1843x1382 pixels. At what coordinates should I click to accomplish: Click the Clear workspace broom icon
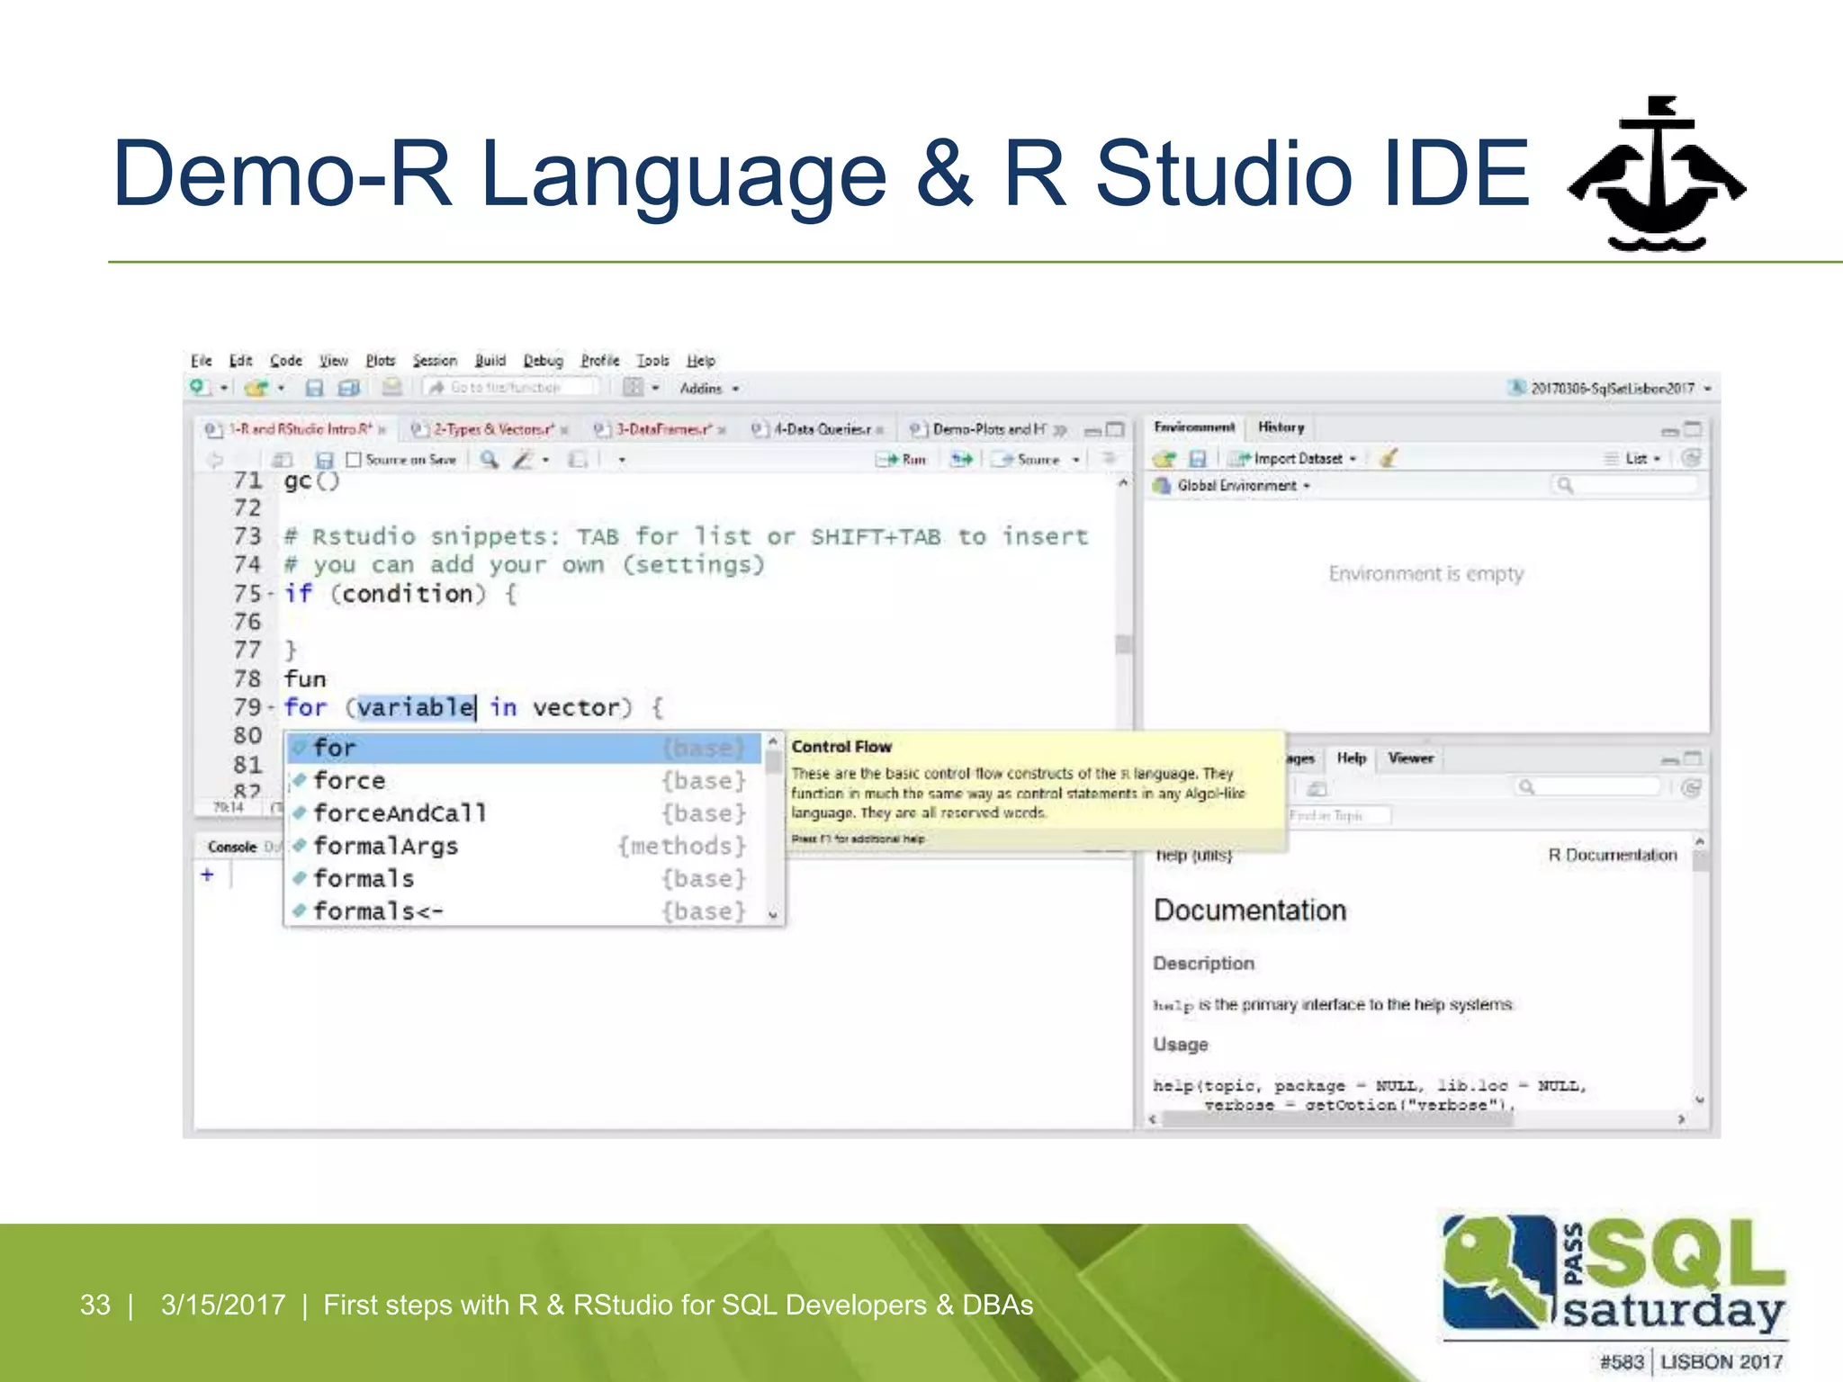(1388, 458)
